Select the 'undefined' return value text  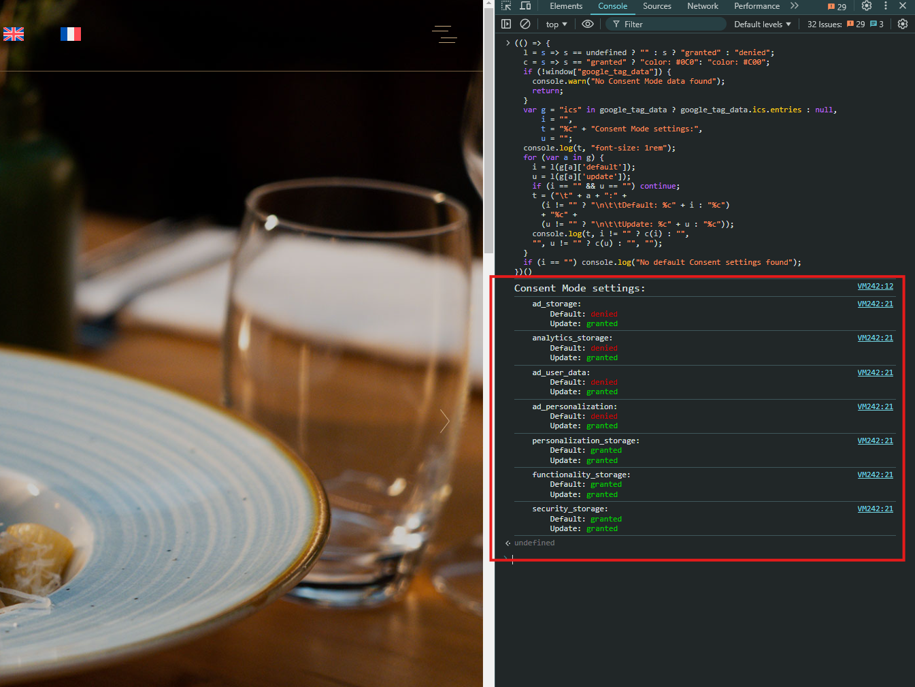[534, 543]
